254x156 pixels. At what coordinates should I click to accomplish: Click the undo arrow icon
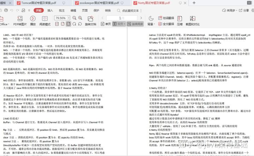coord(12,10)
